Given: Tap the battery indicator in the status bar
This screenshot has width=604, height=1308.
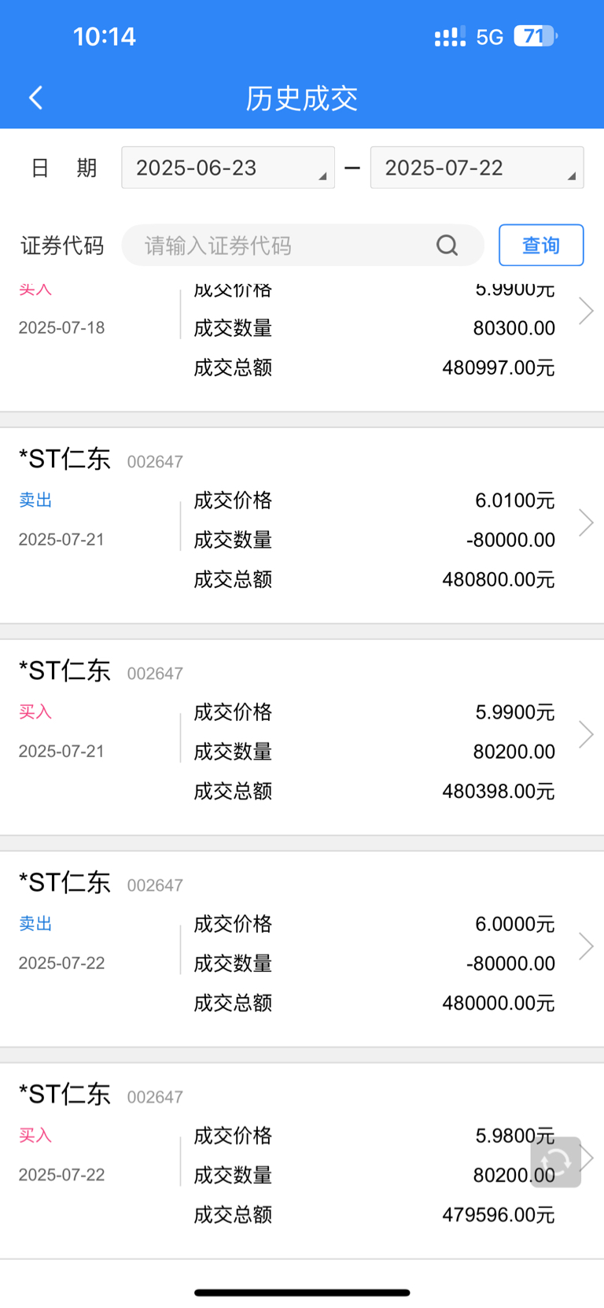Looking at the screenshot, I should point(536,36).
